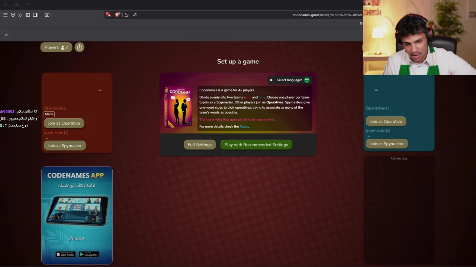Click the codenames.game address bar URL

327,15
